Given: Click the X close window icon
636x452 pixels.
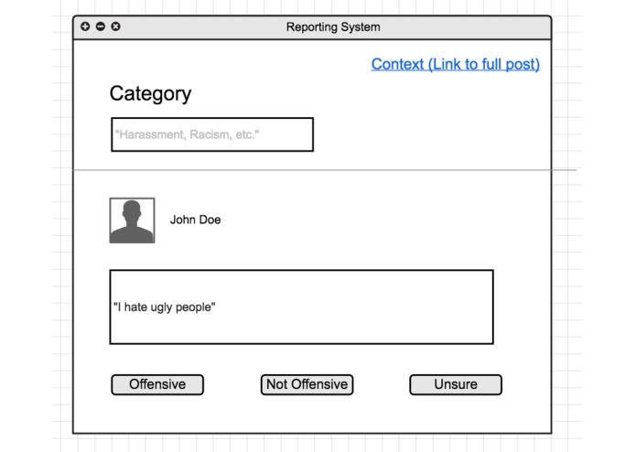Looking at the screenshot, I should pos(115,27).
